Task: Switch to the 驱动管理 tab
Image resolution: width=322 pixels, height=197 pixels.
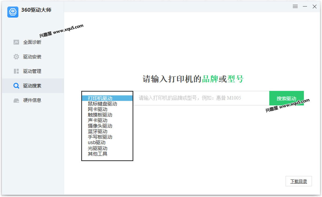Action: coord(33,71)
